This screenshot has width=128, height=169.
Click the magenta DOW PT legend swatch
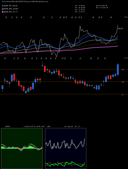point(3,12)
